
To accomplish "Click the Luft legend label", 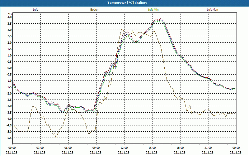I will (x=35, y=10).
